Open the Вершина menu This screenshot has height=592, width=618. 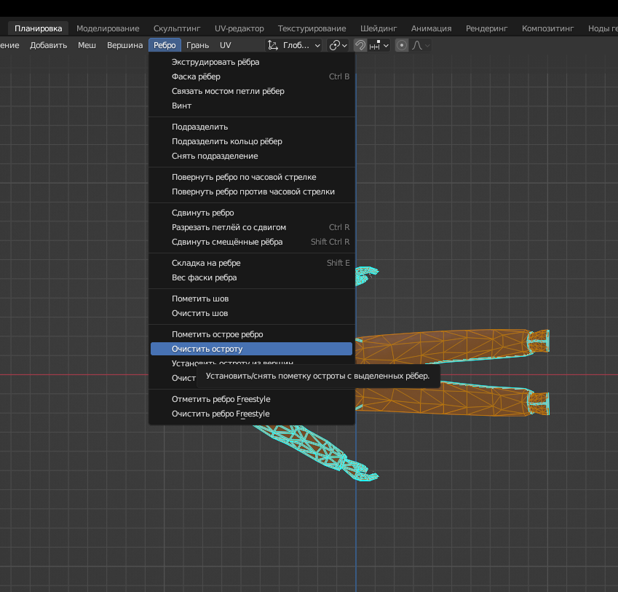tap(125, 45)
